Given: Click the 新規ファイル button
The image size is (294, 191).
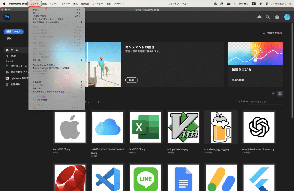Looking at the screenshot, I should tap(13, 32).
